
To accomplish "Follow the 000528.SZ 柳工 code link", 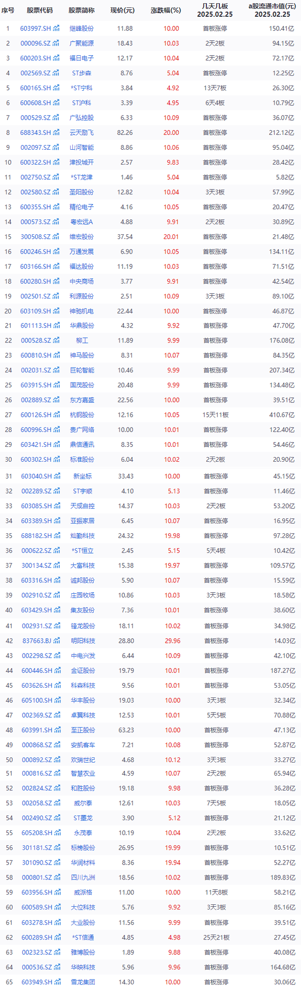I will tap(35, 341).
